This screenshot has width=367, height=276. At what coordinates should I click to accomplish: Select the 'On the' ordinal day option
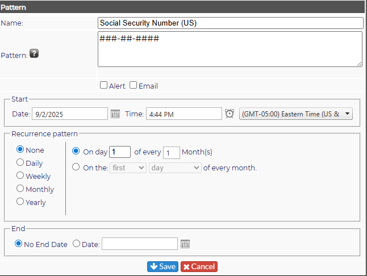(x=76, y=167)
